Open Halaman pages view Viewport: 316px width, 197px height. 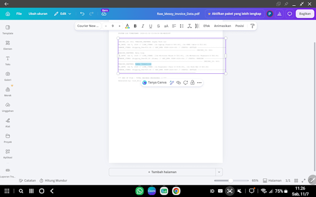click(x=272, y=180)
